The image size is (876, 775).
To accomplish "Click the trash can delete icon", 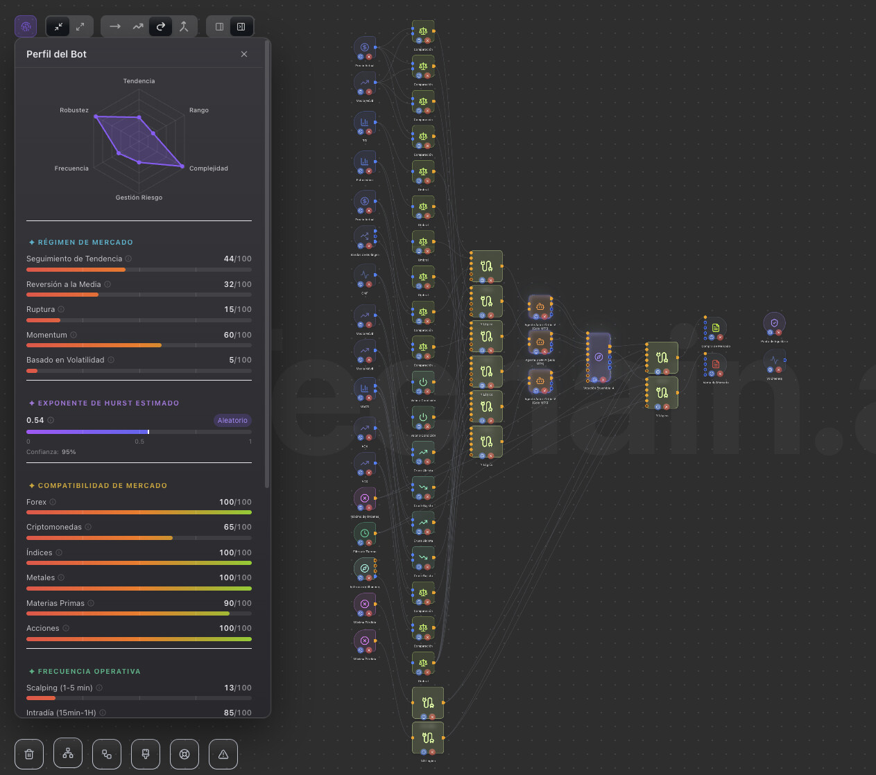I will [29, 754].
